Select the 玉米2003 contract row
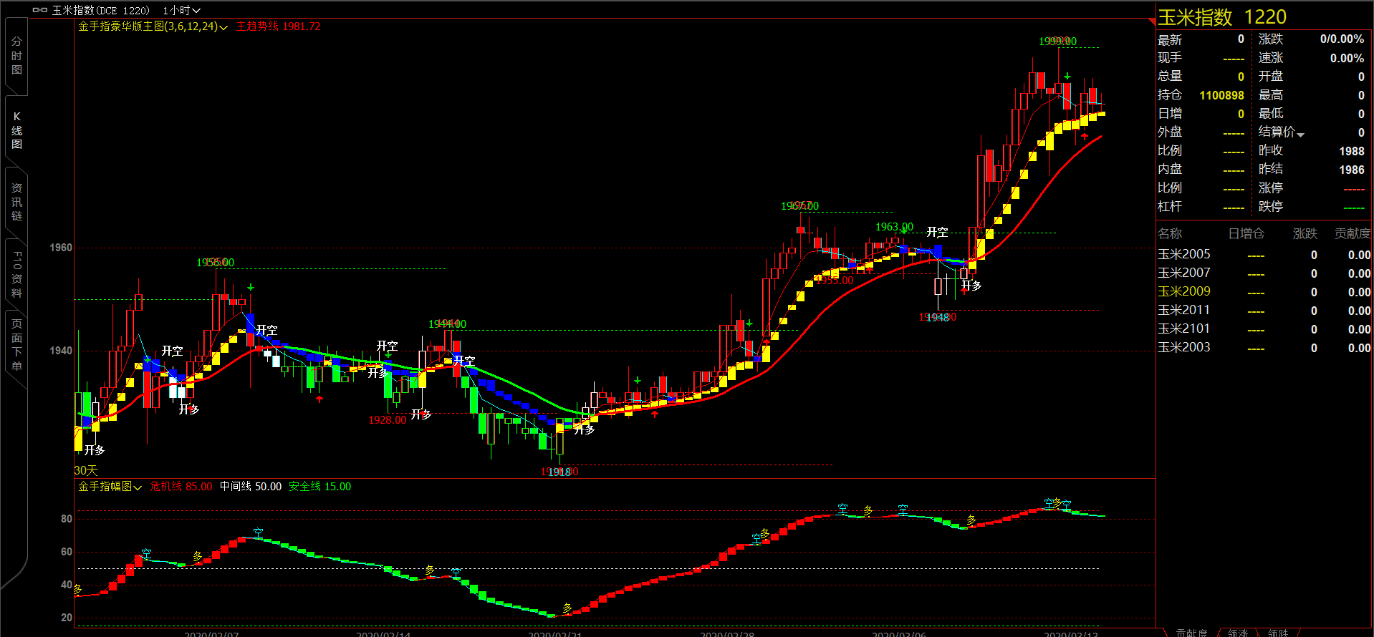This screenshot has height=637, width=1374. (1264, 348)
